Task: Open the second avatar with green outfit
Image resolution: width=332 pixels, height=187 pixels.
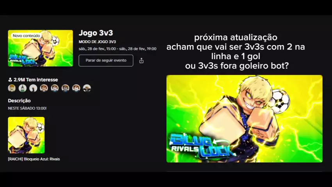Action: point(23,88)
